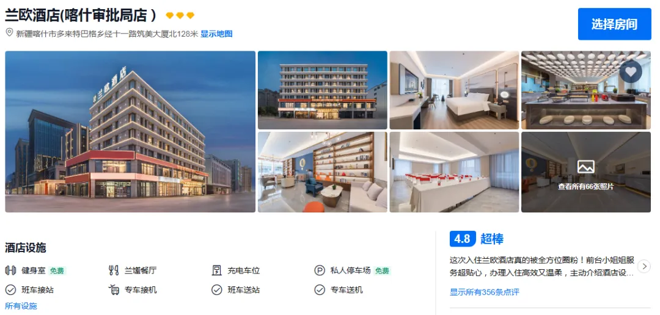
Task: Open the conference room photo
Action: coord(454,172)
